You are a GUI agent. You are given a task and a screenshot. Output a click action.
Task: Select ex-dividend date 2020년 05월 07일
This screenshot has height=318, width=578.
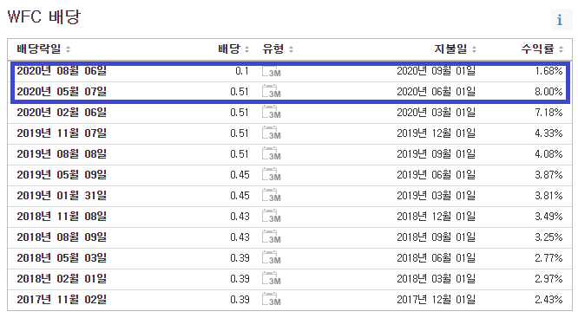(62, 91)
